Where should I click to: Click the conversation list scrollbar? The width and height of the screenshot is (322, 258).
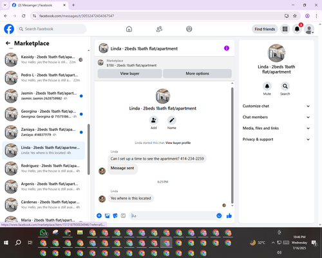click(89, 149)
